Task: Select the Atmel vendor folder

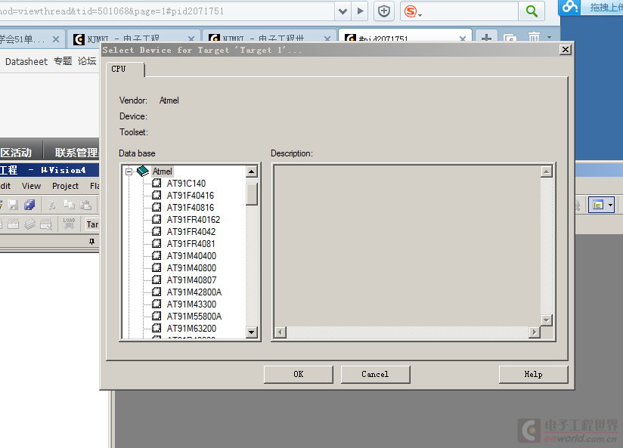Action: [x=162, y=171]
